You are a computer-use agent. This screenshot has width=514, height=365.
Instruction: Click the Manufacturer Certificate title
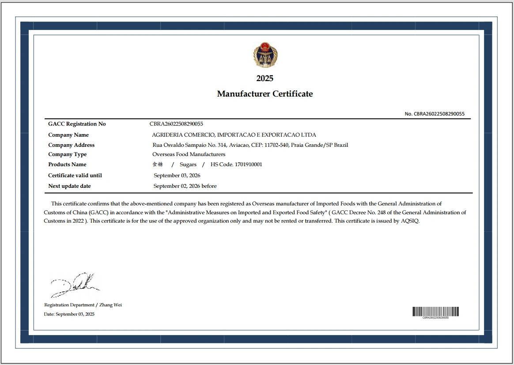(x=265, y=94)
